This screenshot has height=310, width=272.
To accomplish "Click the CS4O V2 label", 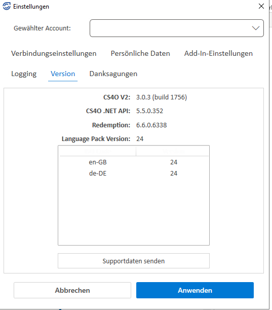I will pyautogui.click(x=116, y=97).
